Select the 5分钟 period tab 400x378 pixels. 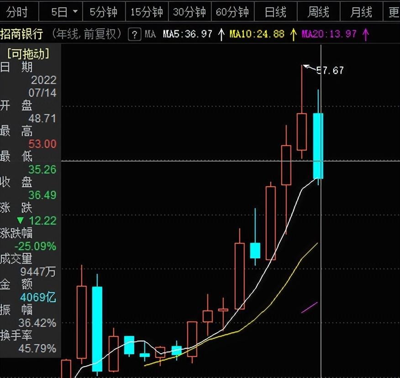104,12
